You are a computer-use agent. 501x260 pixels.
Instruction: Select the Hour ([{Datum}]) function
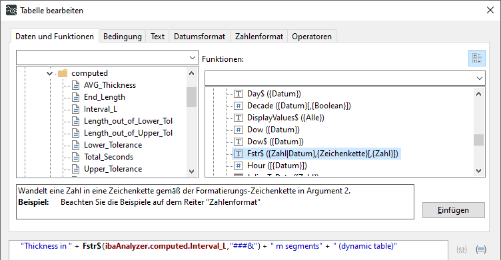point(276,166)
